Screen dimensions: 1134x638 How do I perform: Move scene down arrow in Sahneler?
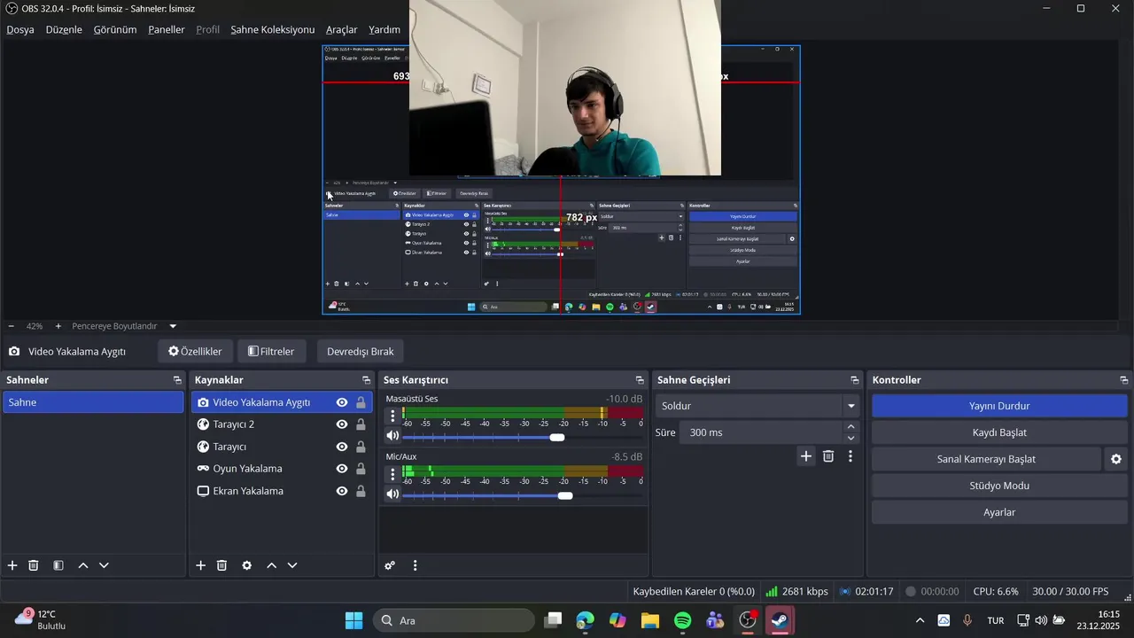pos(104,565)
